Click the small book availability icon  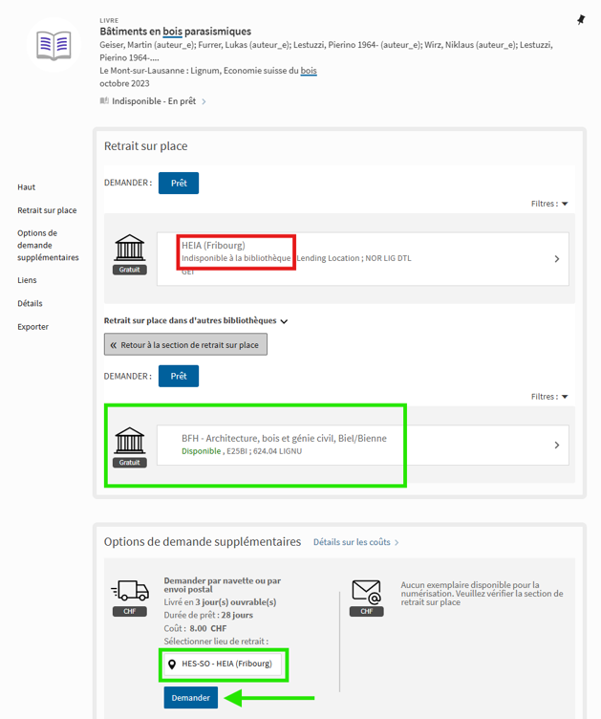pos(104,101)
